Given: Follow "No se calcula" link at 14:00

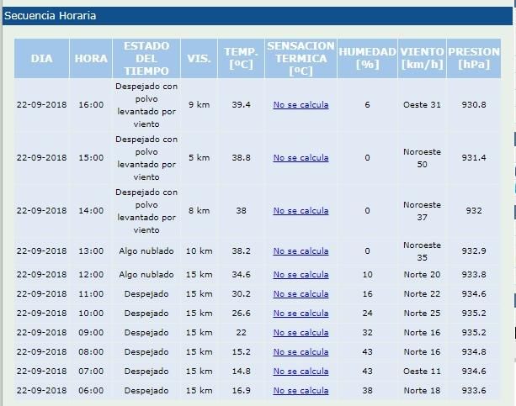Looking at the screenshot, I should [x=301, y=211].
